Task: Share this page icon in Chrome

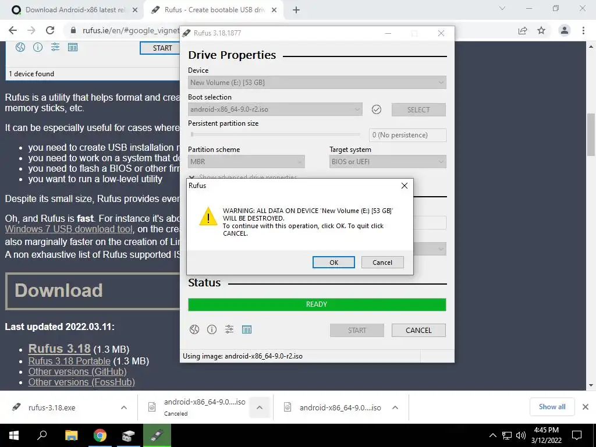Action: pos(523,30)
